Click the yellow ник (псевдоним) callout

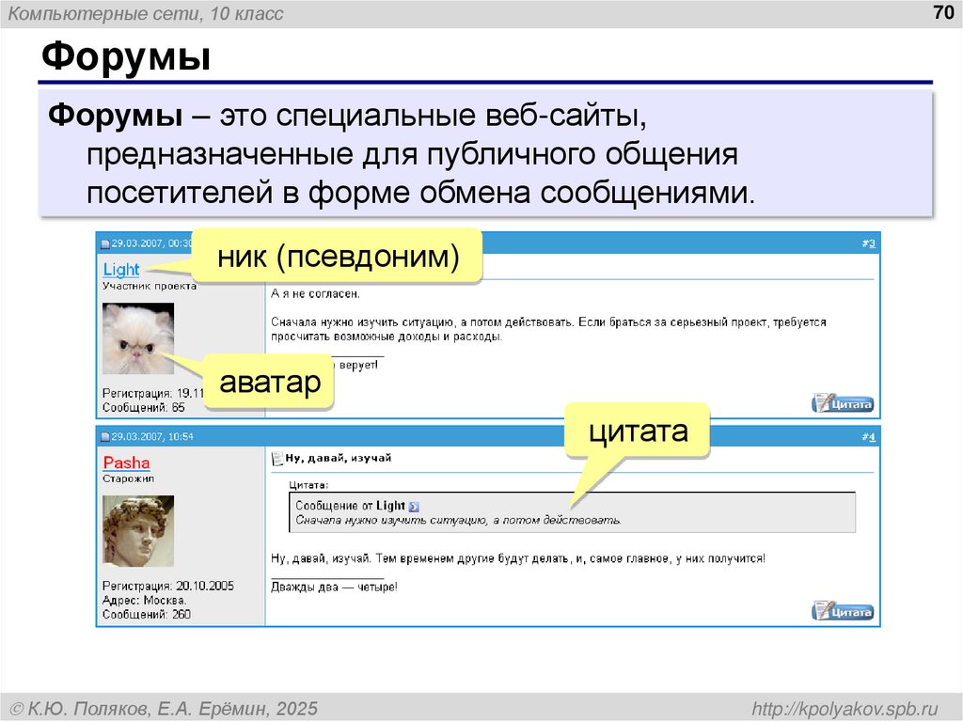(337, 252)
